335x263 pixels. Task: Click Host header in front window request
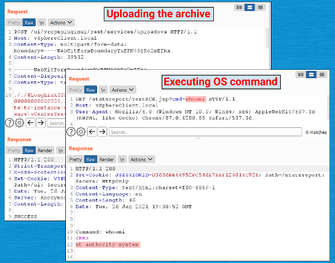click(x=117, y=106)
